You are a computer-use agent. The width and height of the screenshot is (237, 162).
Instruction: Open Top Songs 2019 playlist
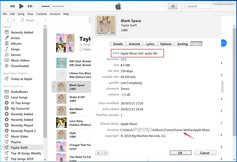point(22,159)
